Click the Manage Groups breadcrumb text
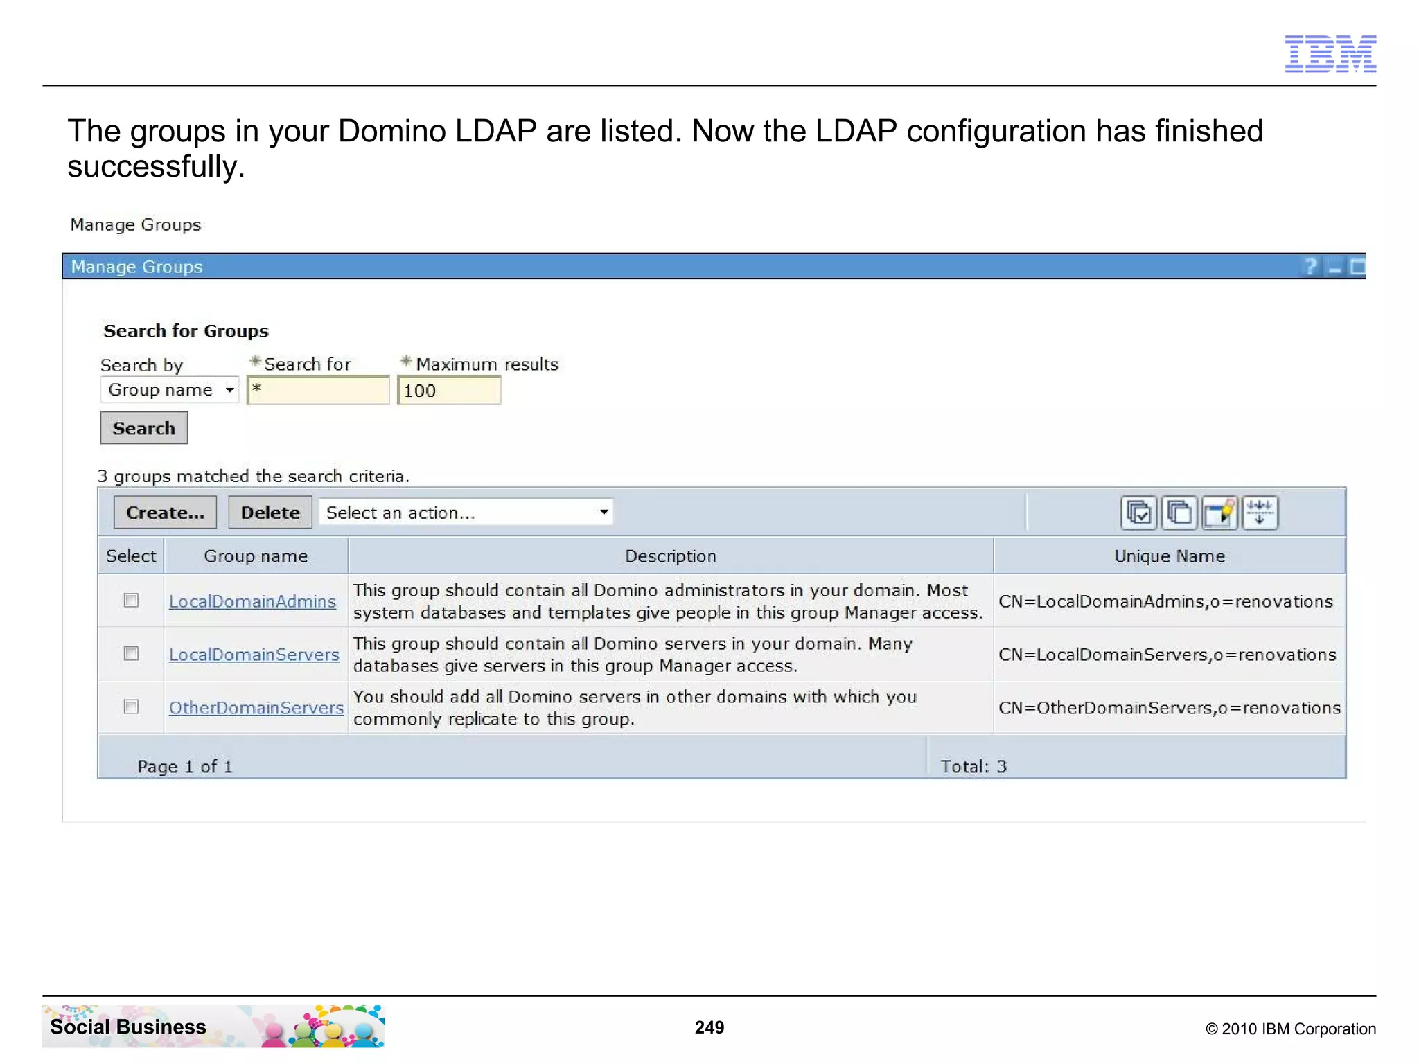1419x1064 pixels. (136, 225)
